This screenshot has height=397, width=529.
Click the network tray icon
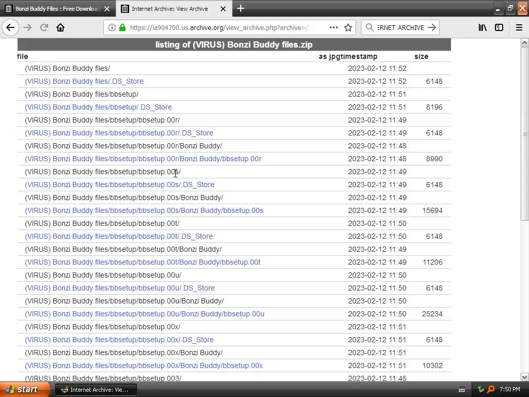pos(481,390)
